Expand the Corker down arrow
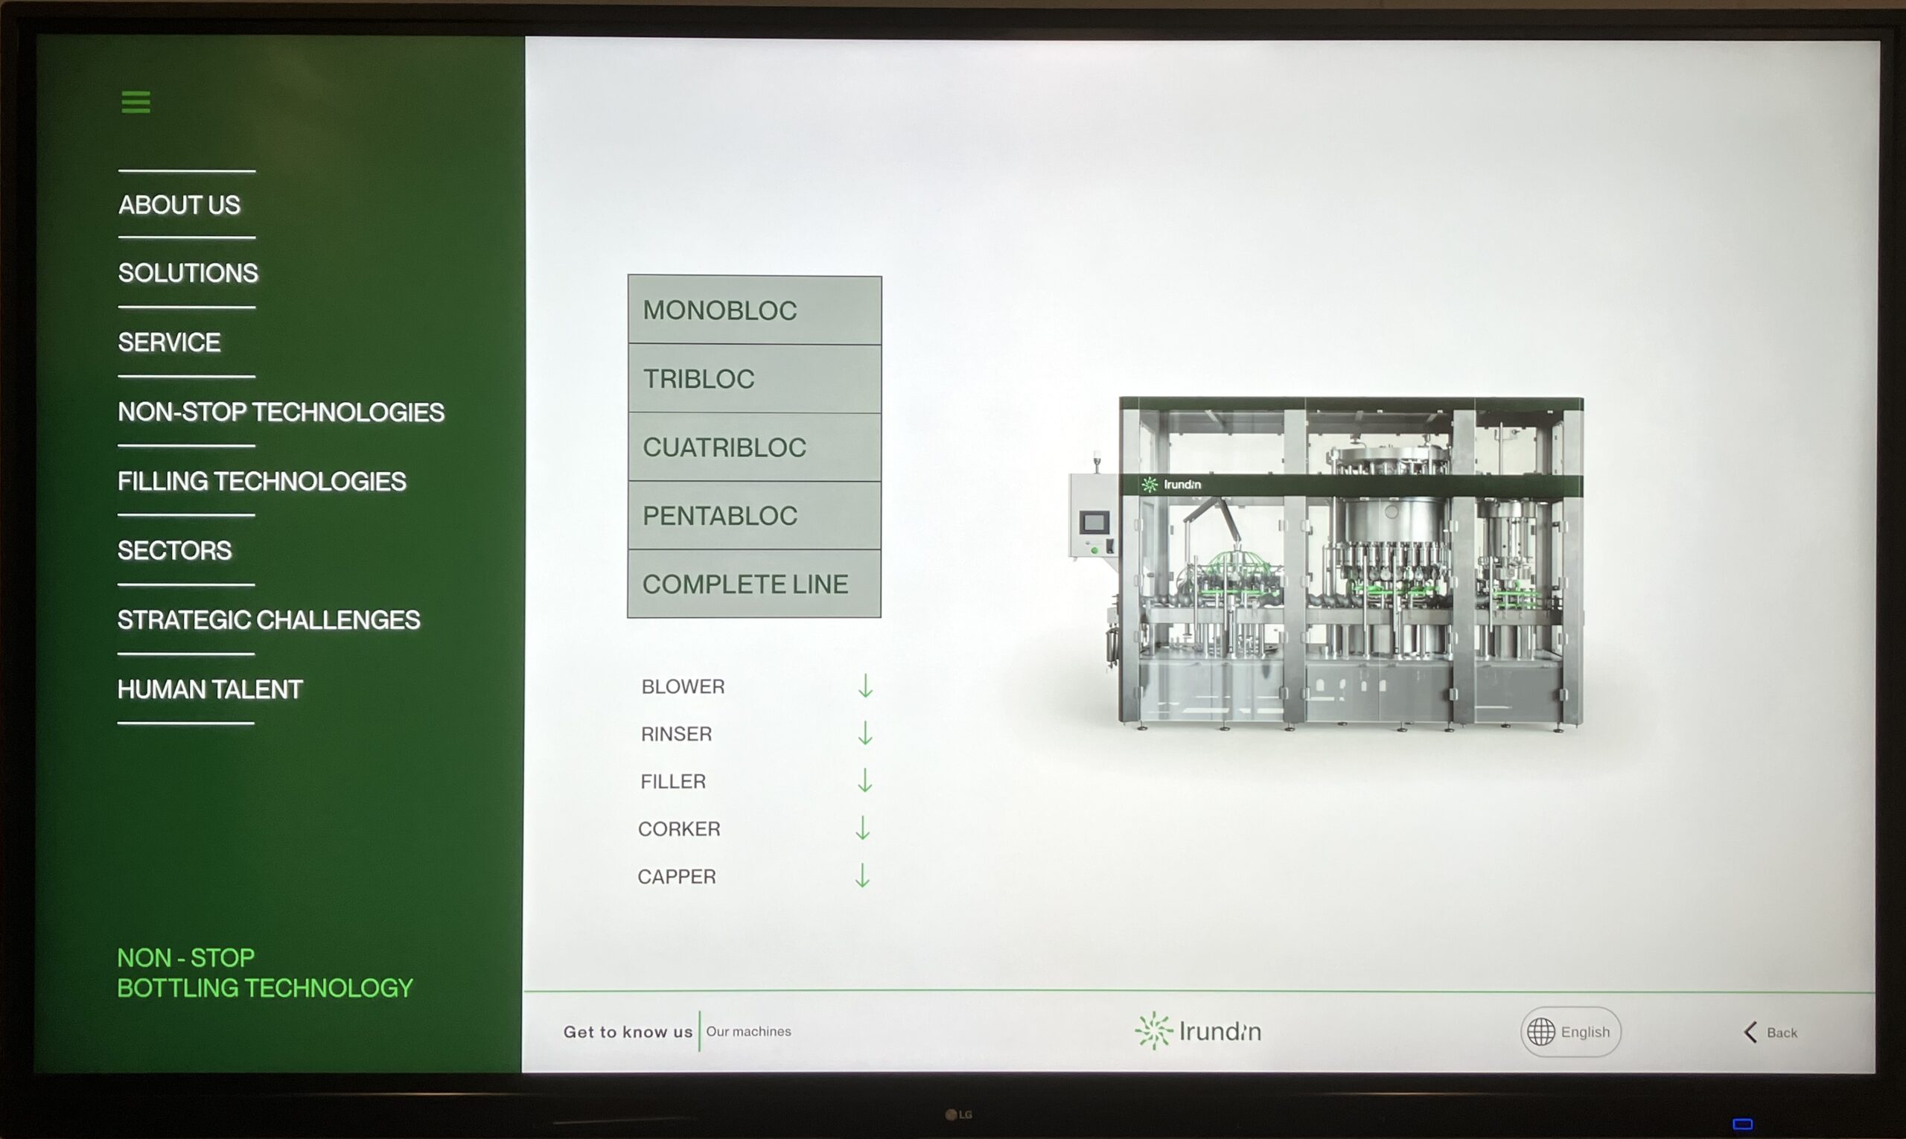1906x1139 pixels. 863,828
